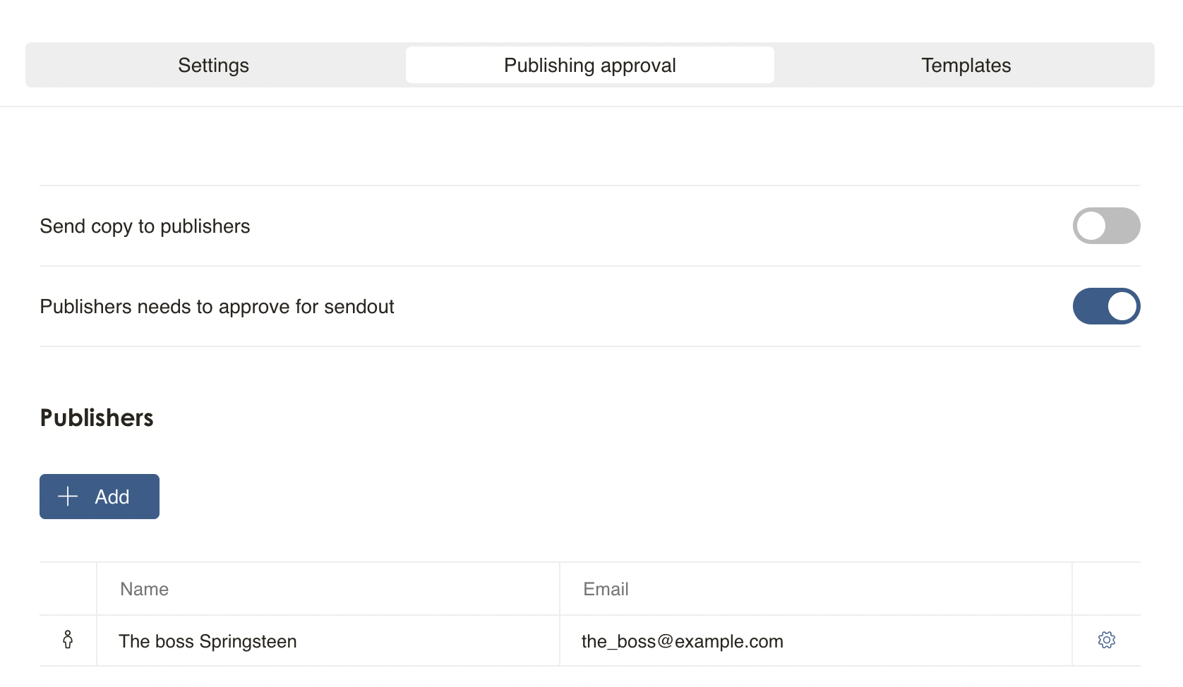
Task: Select The boss Springsteen name cell
Action: (x=328, y=641)
